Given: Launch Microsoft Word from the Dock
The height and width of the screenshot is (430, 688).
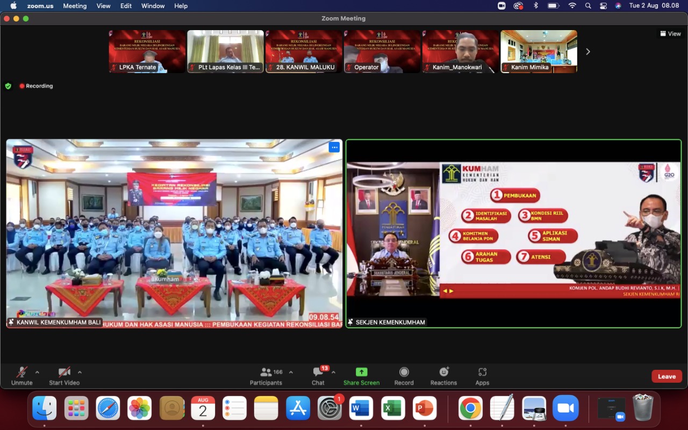Looking at the screenshot, I should coord(361,408).
